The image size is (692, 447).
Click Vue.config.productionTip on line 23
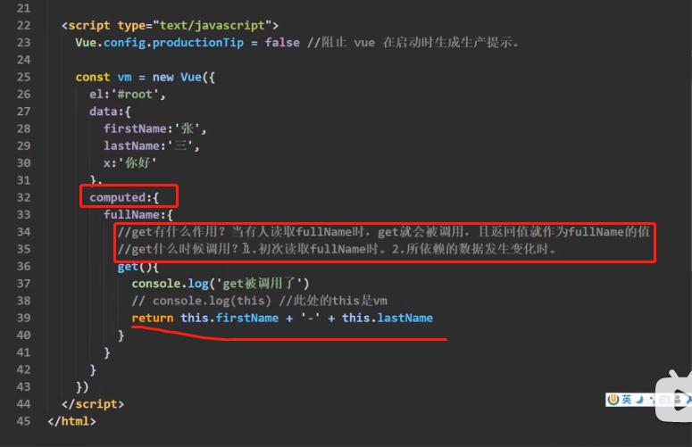click(159, 43)
